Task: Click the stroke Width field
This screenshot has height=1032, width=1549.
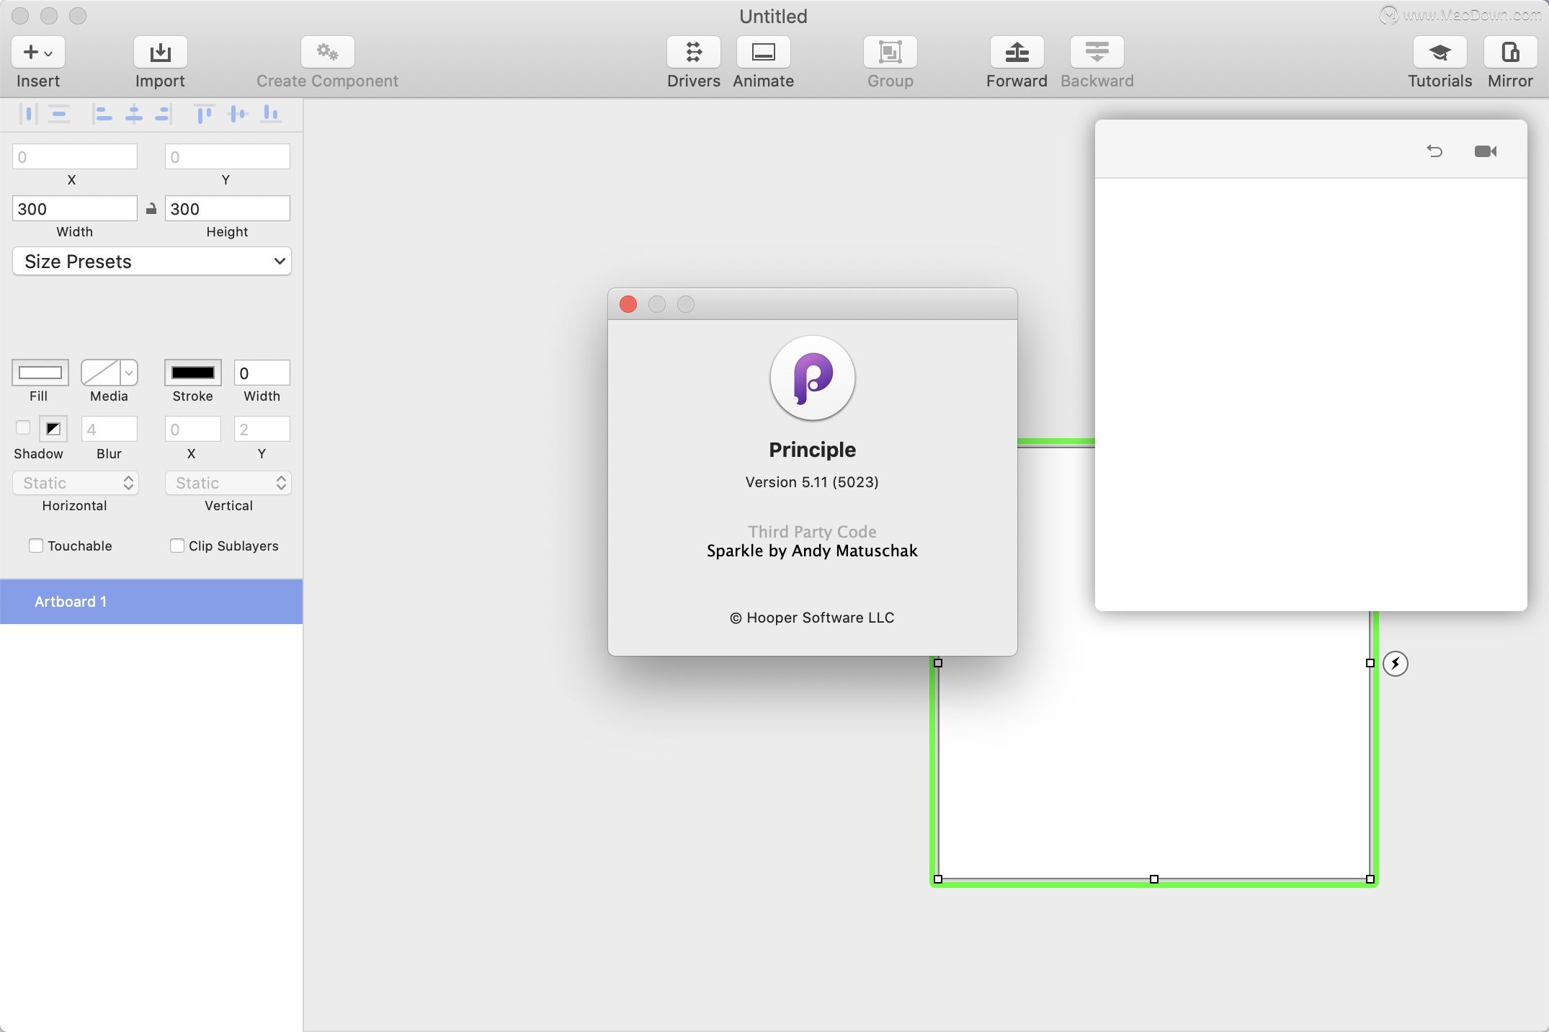Action: 262,373
